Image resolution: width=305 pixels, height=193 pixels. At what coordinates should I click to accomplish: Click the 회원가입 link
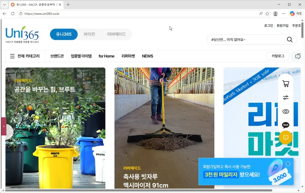(282, 26)
